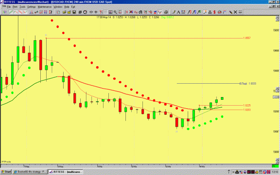Open the Window menu

click(x=58, y=7)
